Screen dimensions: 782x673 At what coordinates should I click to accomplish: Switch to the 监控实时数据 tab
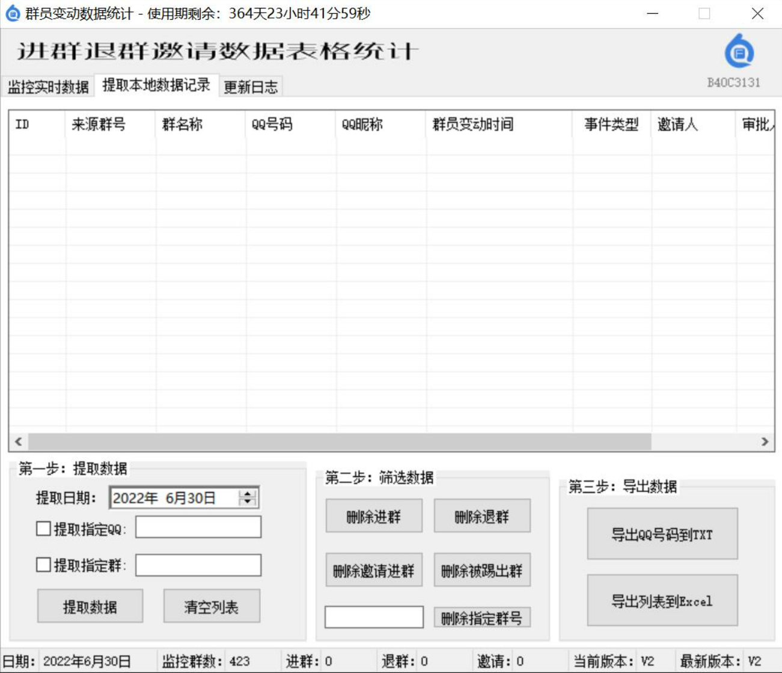(48, 87)
